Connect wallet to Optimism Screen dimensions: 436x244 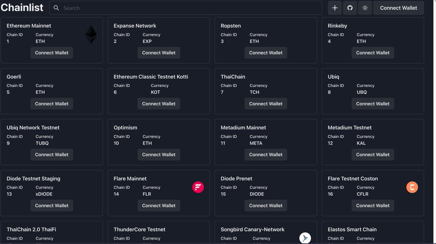[159, 154]
